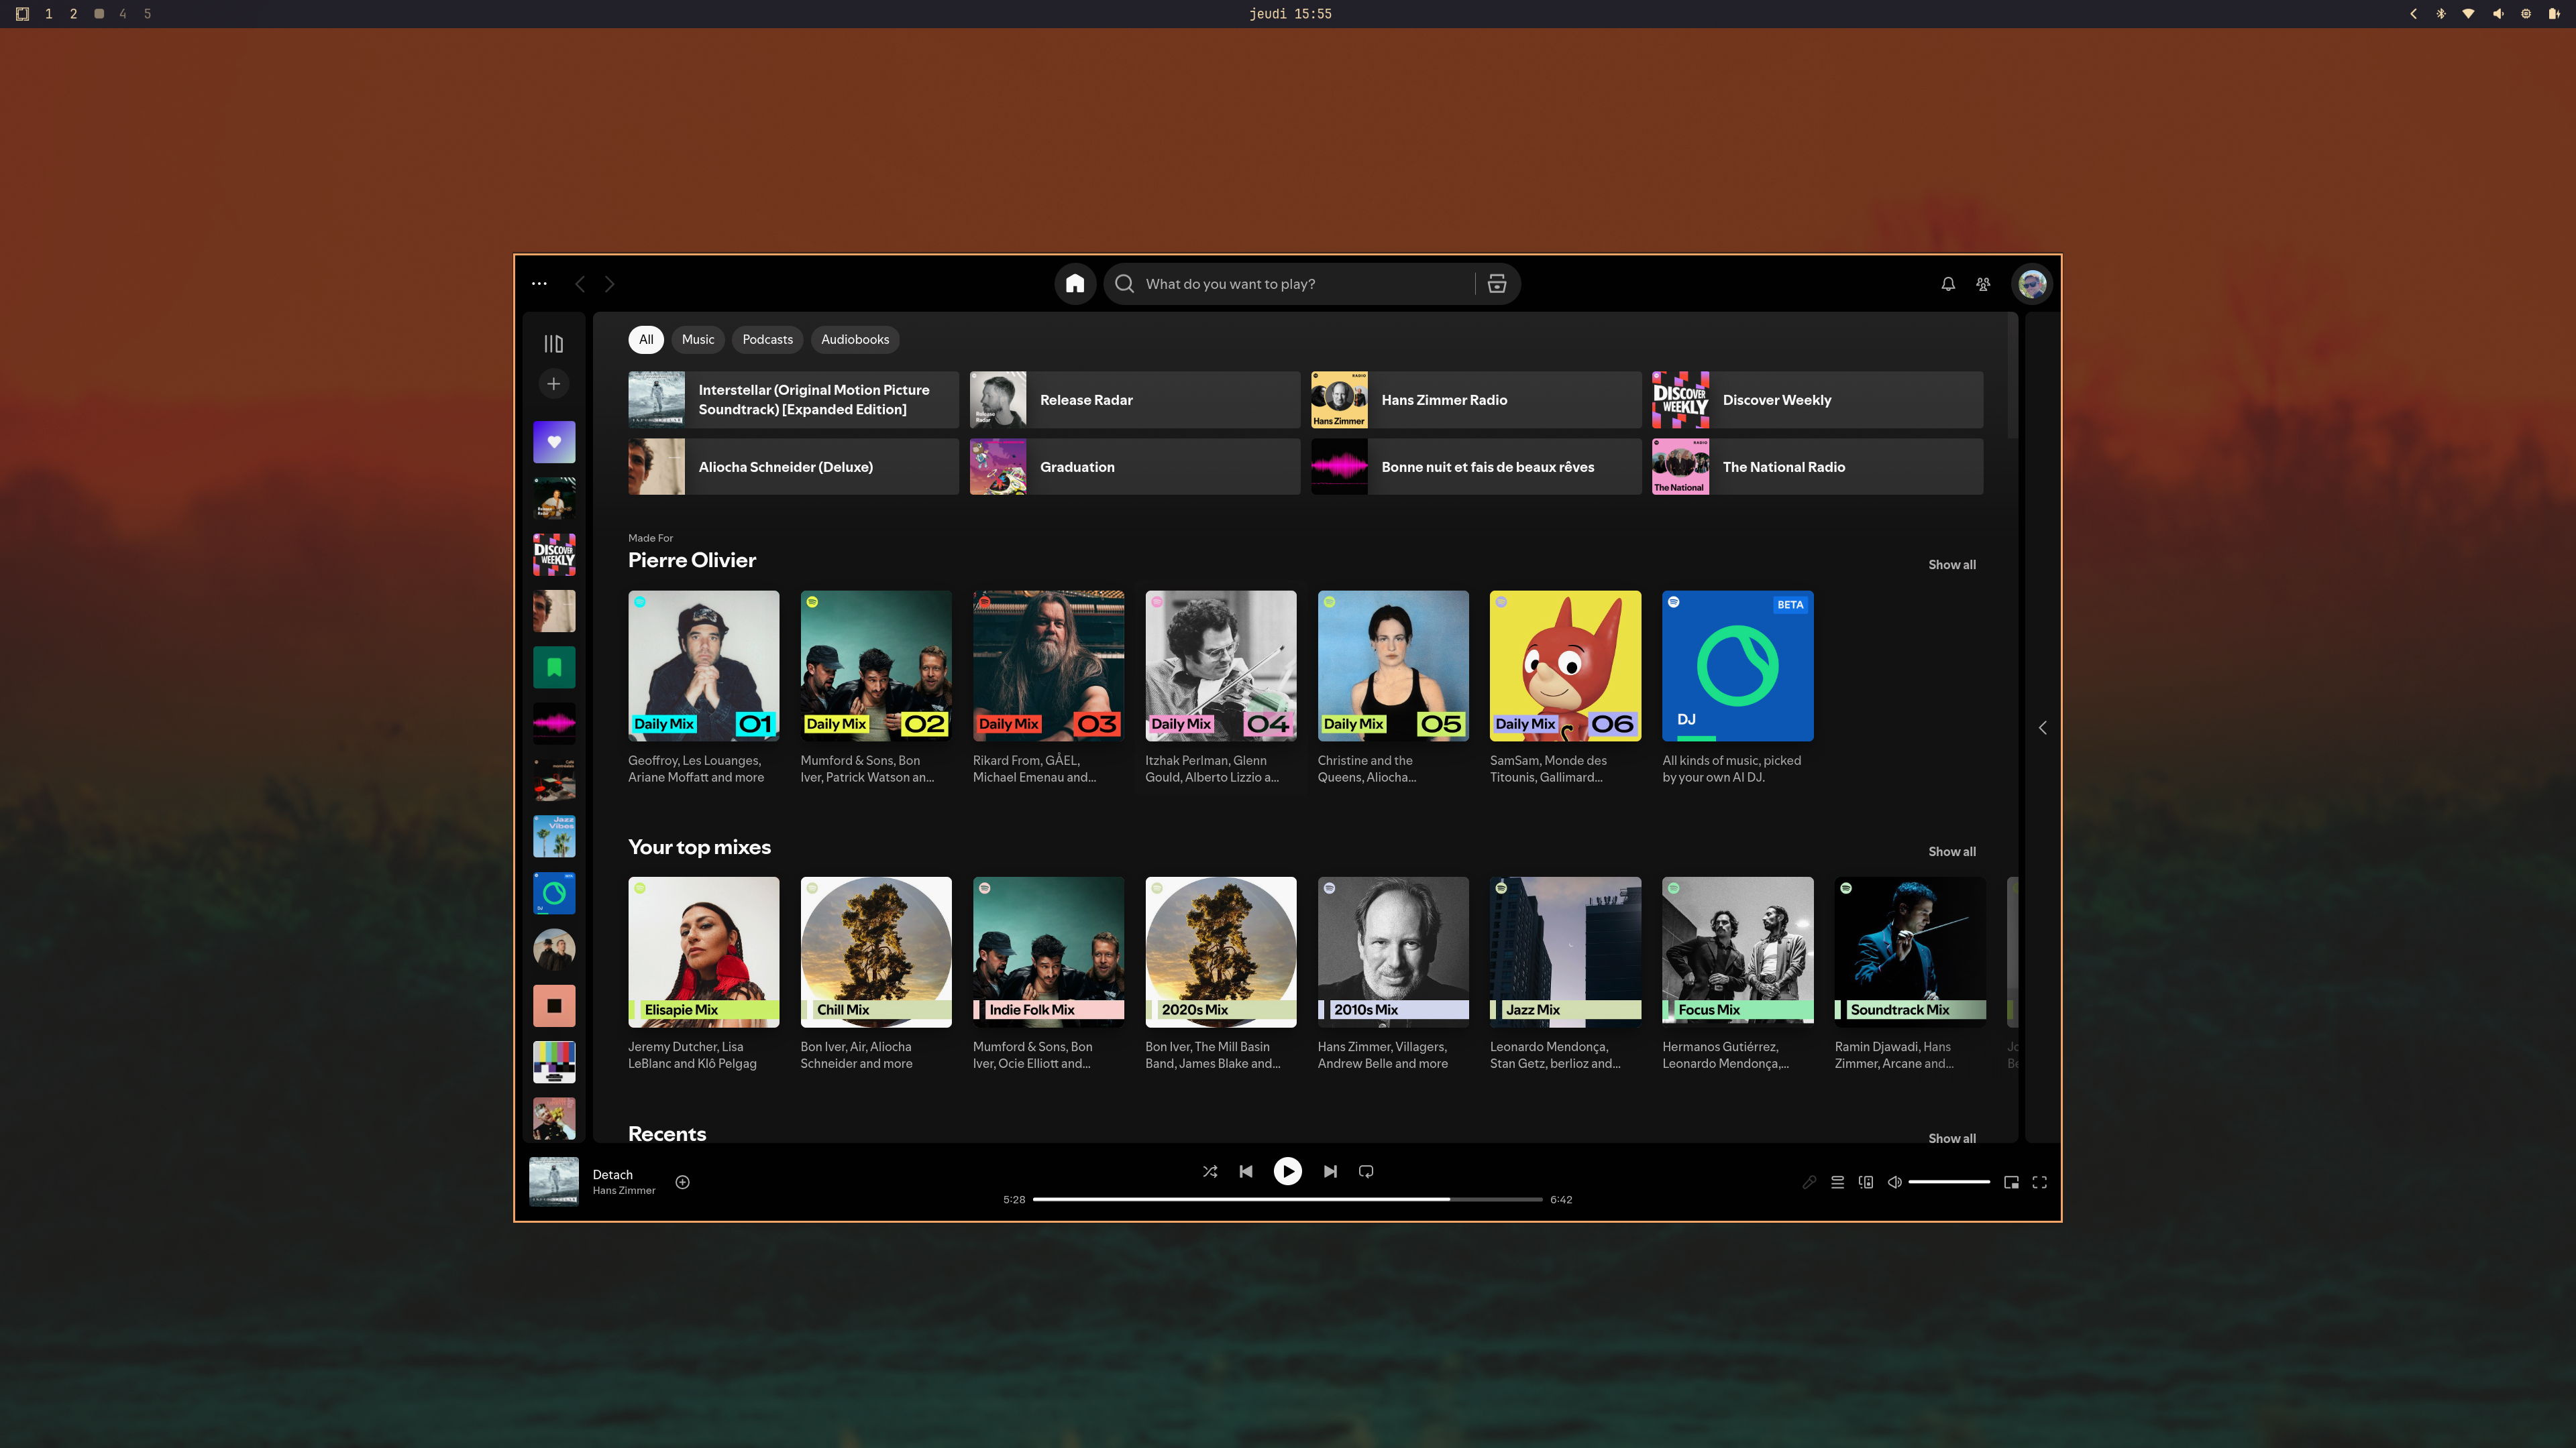Open Jazz Vibes playlist in sidebar
Screen dimensions: 2576x1448
pyautogui.click(x=554, y=837)
